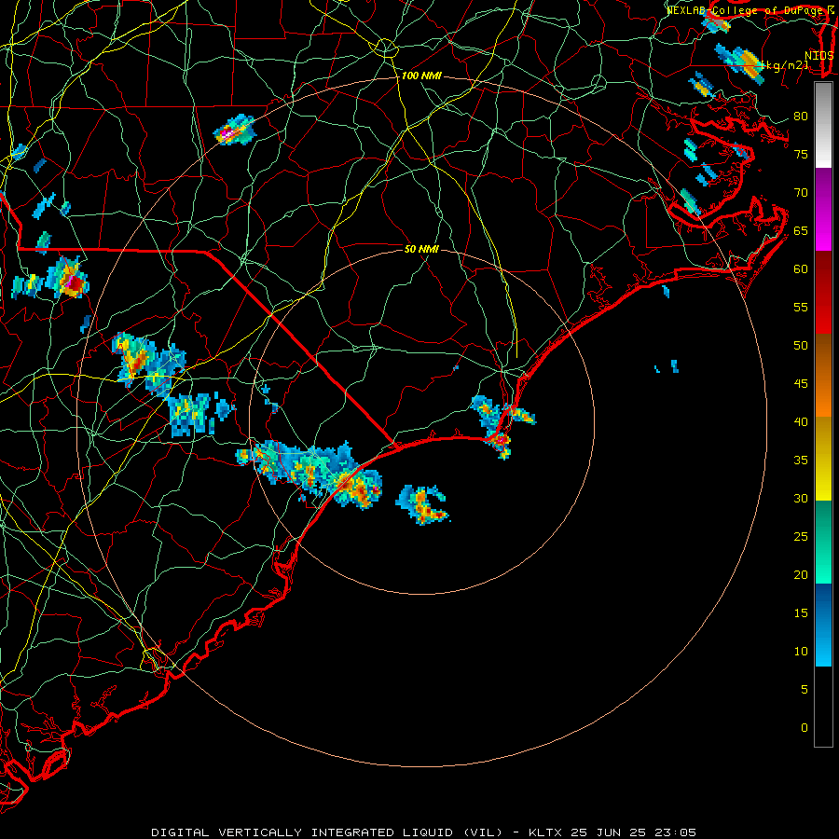This screenshot has height=839, width=839.
Task: Click the 80 value on the VIL scale
Action: [x=801, y=117]
